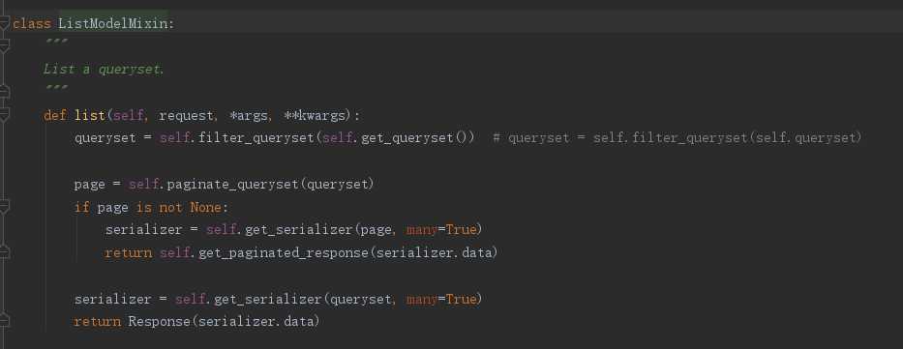Fold the 'if page is not None' block
The image size is (903, 349).
tap(5, 207)
